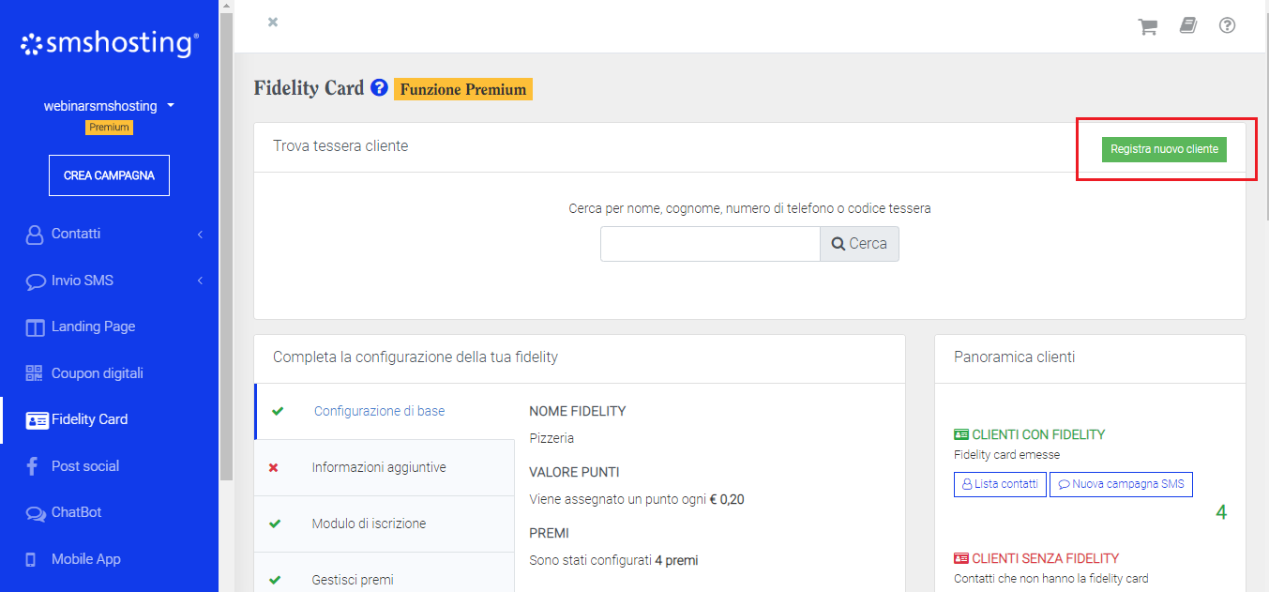
Task: Open the shopping cart icon
Action: [x=1147, y=25]
